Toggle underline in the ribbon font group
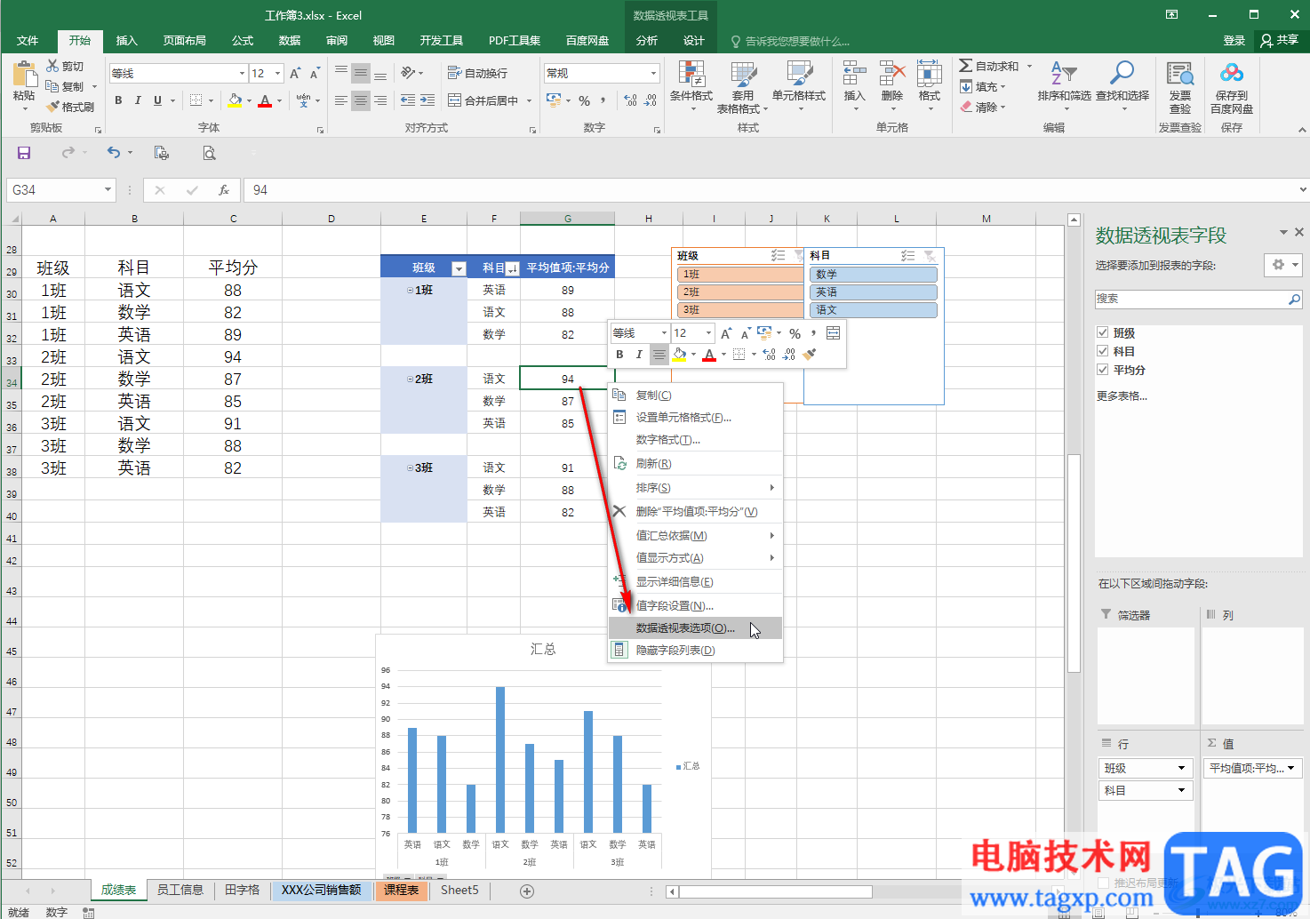Image resolution: width=1310 pixels, height=919 pixels. tap(157, 100)
